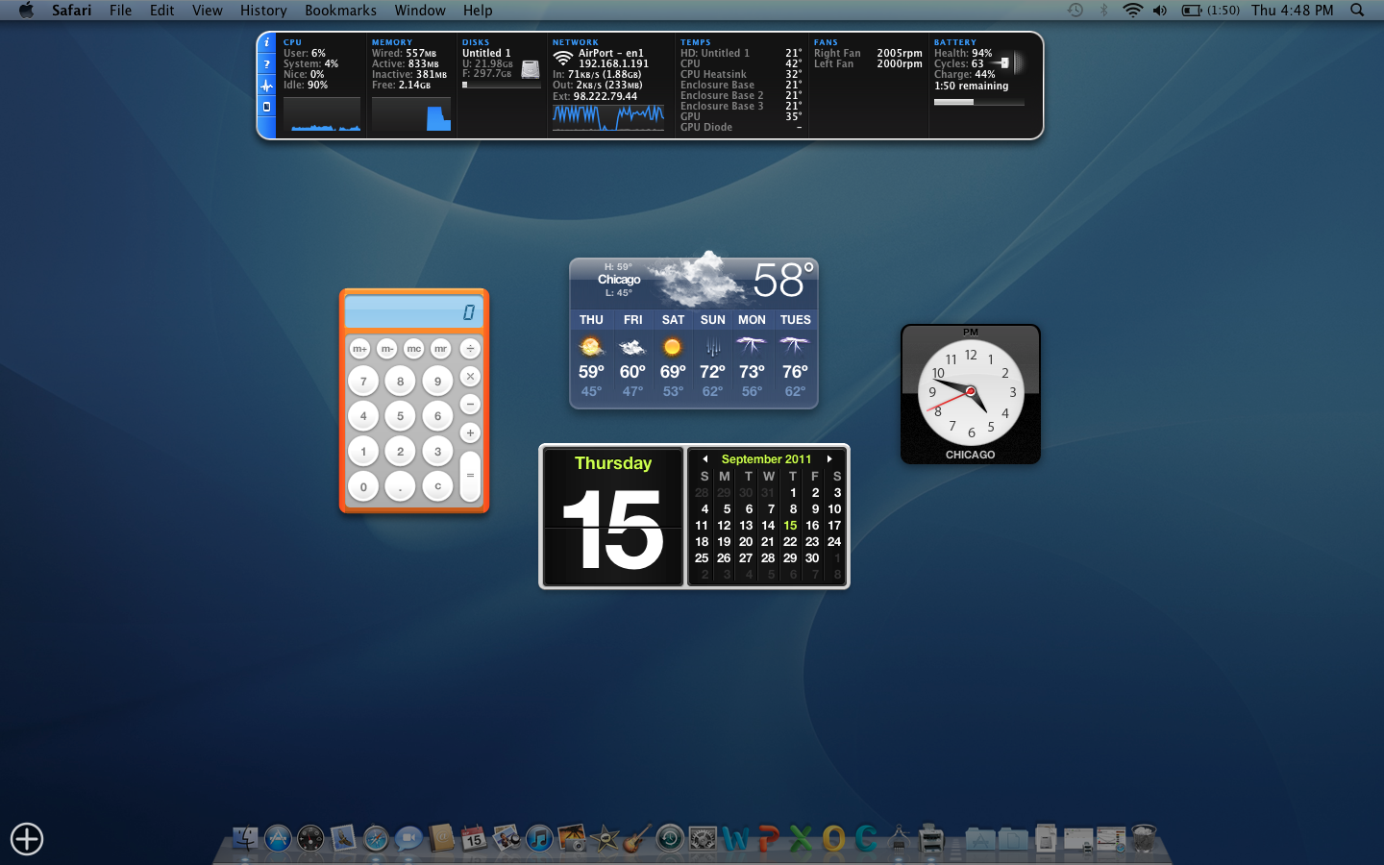Click the SAT forecast sunny icon
The width and height of the screenshot is (1384, 865).
(x=673, y=346)
